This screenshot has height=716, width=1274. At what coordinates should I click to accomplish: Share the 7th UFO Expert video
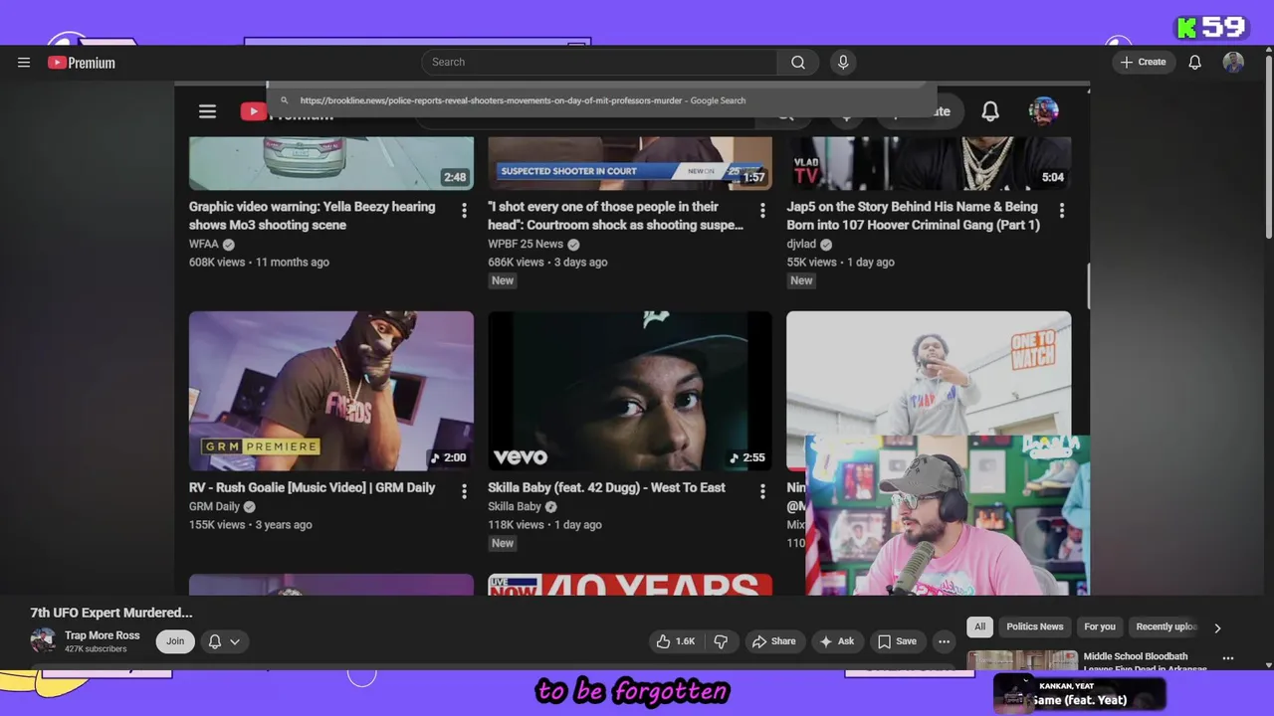click(773, 641)
